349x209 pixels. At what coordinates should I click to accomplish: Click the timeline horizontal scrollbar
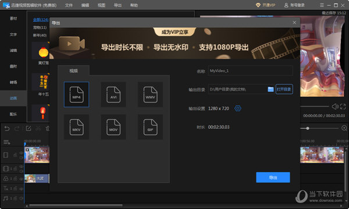tap(76, 206)
